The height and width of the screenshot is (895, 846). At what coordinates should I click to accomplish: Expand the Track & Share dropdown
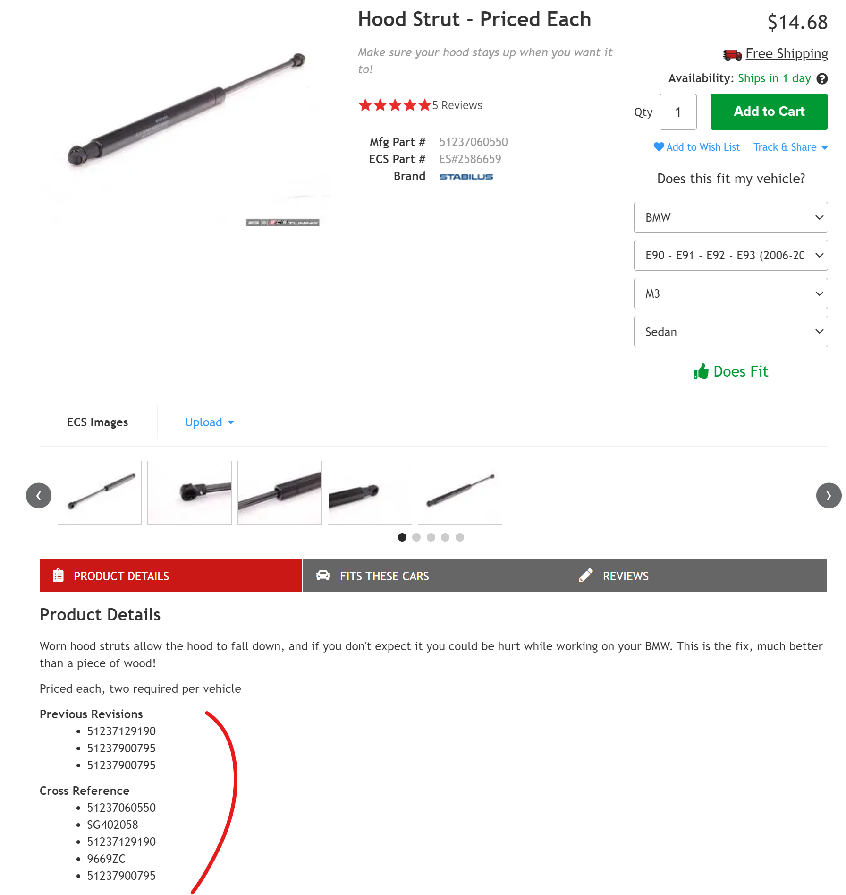click(x=790, y=147)
